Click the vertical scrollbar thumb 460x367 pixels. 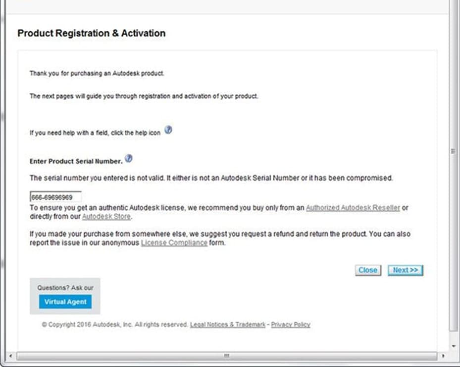pos(453,151)
